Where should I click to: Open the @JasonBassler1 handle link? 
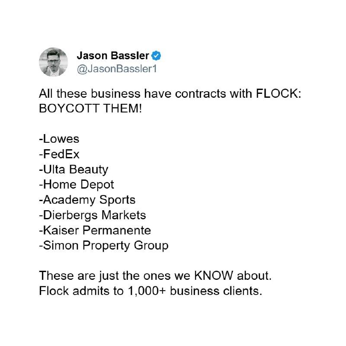click(x=116, y=69)
